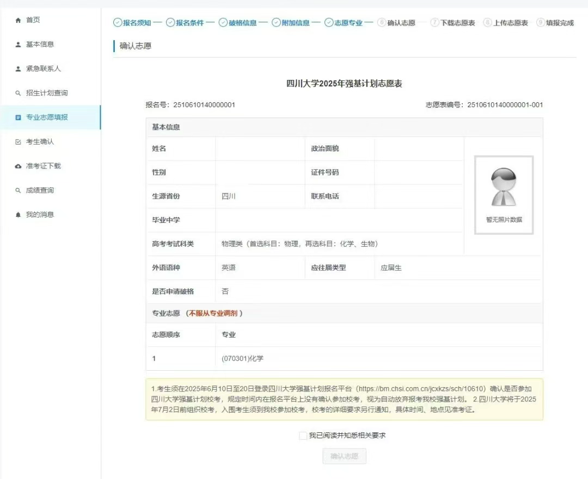Click the person icon beside 紧急联系人

[x=18, y=69]
